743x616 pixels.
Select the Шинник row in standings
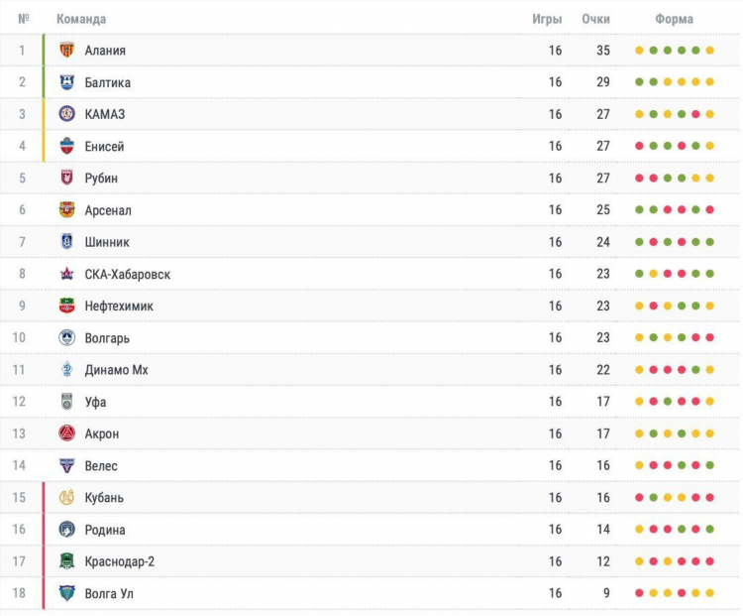coord(370,242)
